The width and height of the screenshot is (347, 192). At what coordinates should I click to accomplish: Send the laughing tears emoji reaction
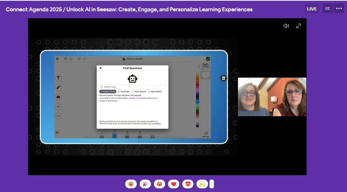coord(159,184)
